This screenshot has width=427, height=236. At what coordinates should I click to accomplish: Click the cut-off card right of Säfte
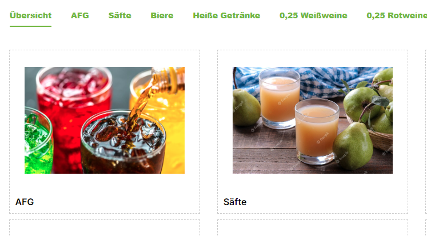click(x=426, y=131)
